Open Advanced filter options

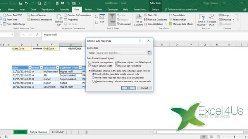124,24
